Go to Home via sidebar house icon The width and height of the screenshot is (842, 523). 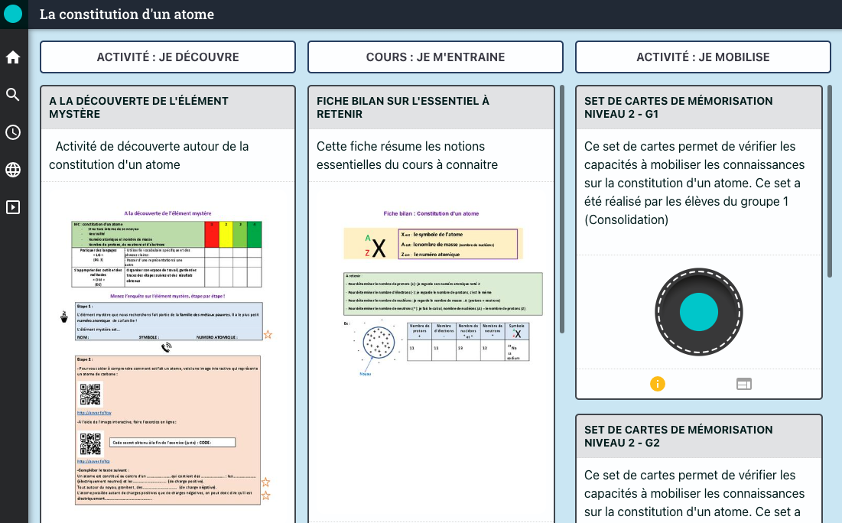click(13, 57)
